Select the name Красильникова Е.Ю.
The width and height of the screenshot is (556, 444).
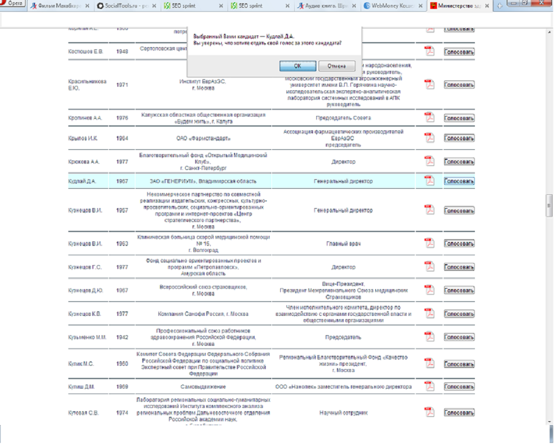(x=87, y=84)
